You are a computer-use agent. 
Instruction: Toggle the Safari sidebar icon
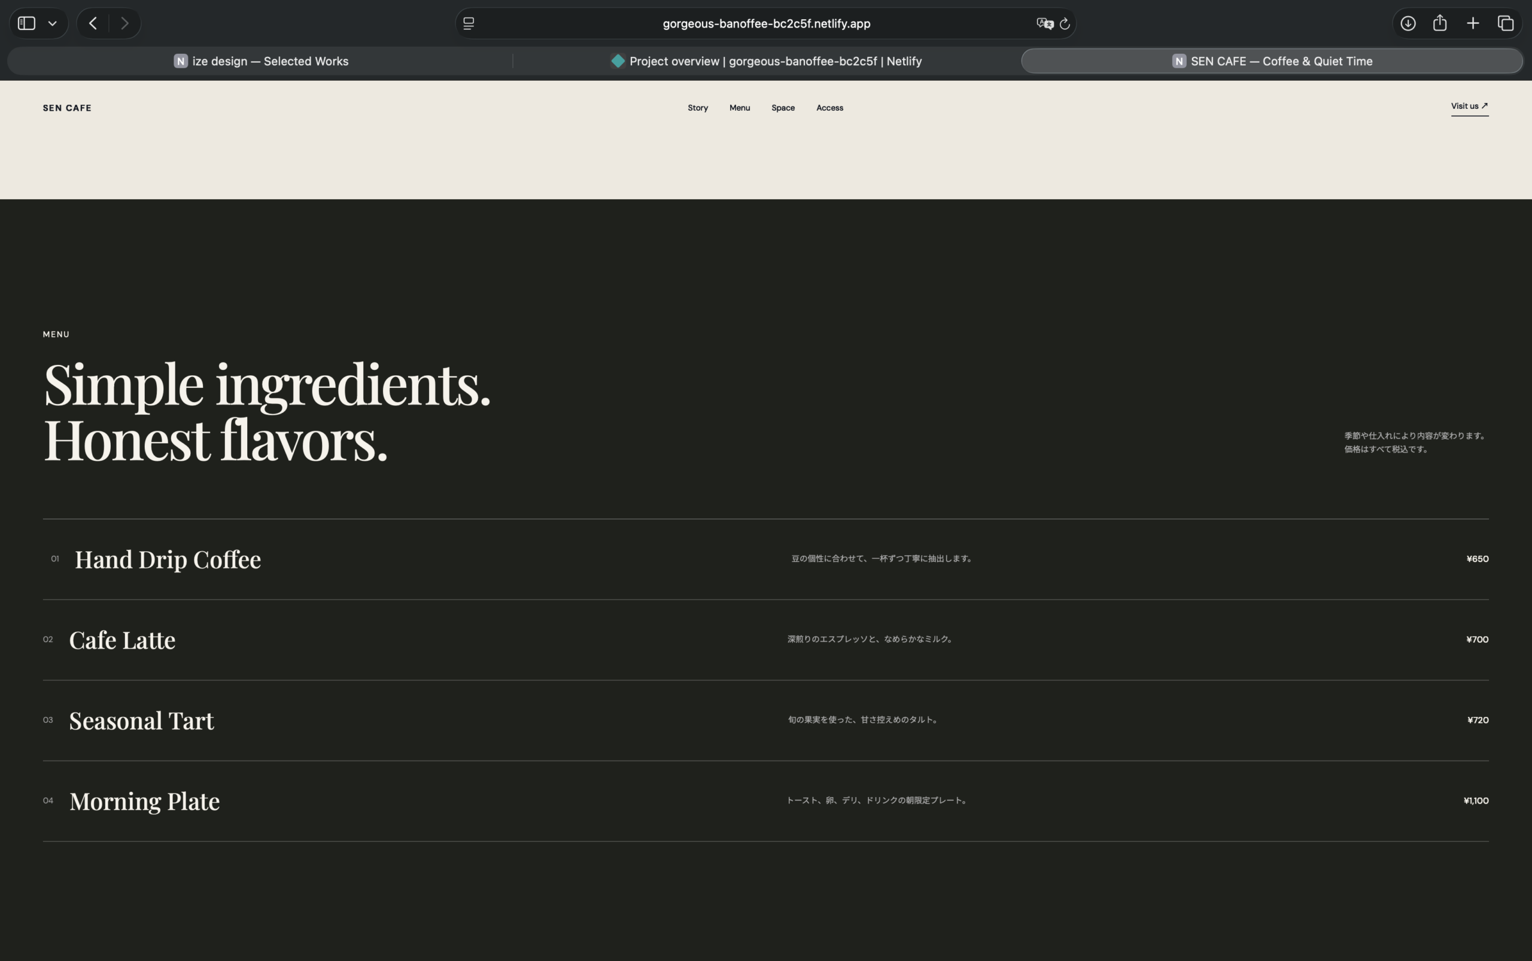(x=26, y=23)
